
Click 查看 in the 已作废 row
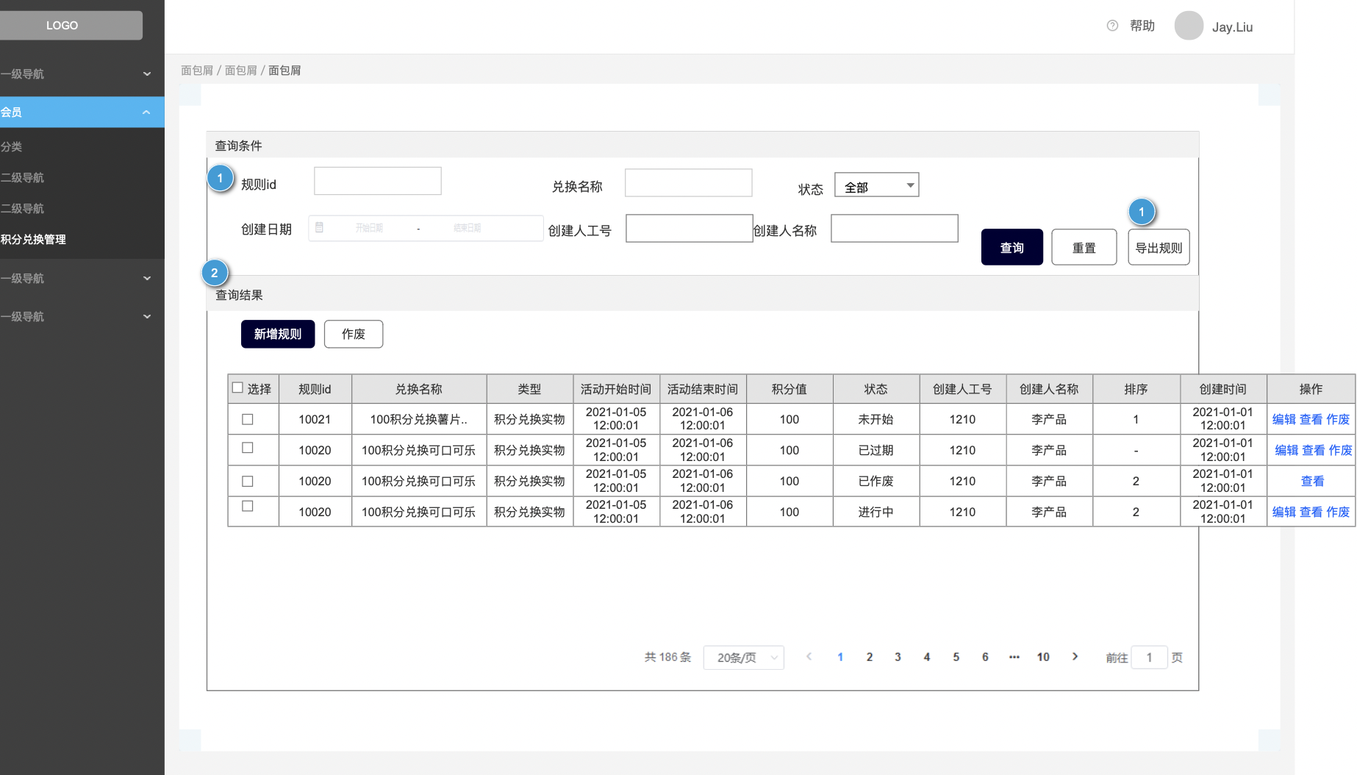pyautogui.click(x=1312, y=481)
